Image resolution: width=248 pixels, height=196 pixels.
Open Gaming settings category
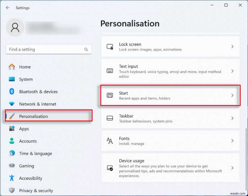click(x=49, y=166)
